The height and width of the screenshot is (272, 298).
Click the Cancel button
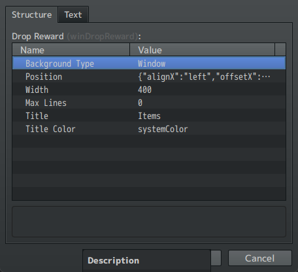pyautogui.click(x=260, y=258)
